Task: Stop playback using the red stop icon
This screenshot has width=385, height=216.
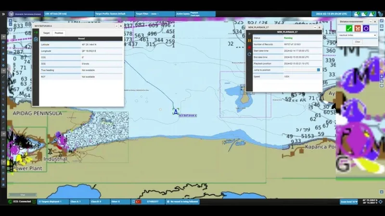Action: click(249, 48)
